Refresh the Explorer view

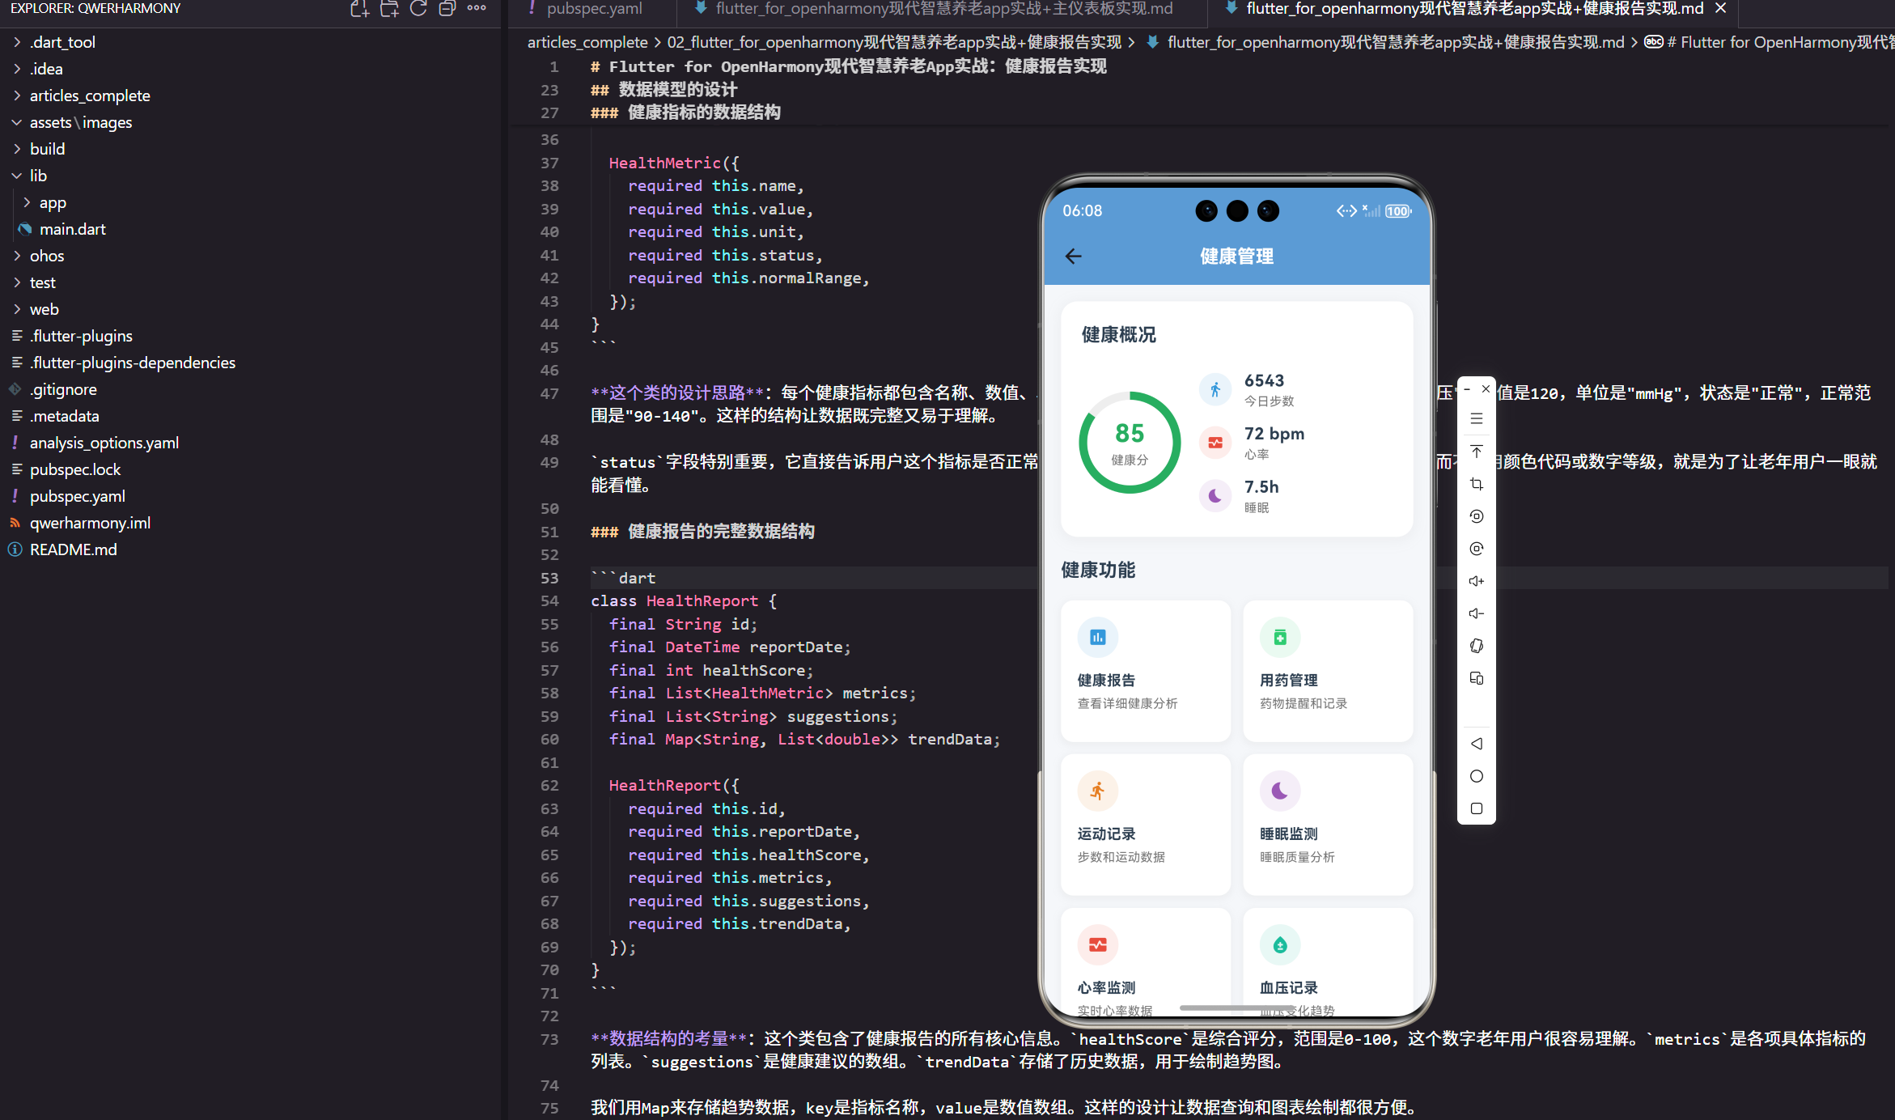tap(418, 8)
